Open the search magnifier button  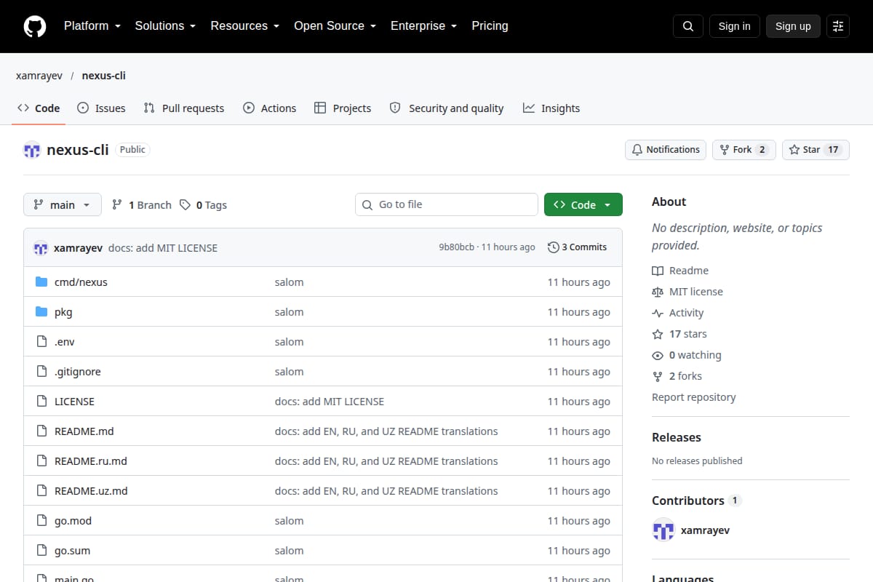point(688,26)
